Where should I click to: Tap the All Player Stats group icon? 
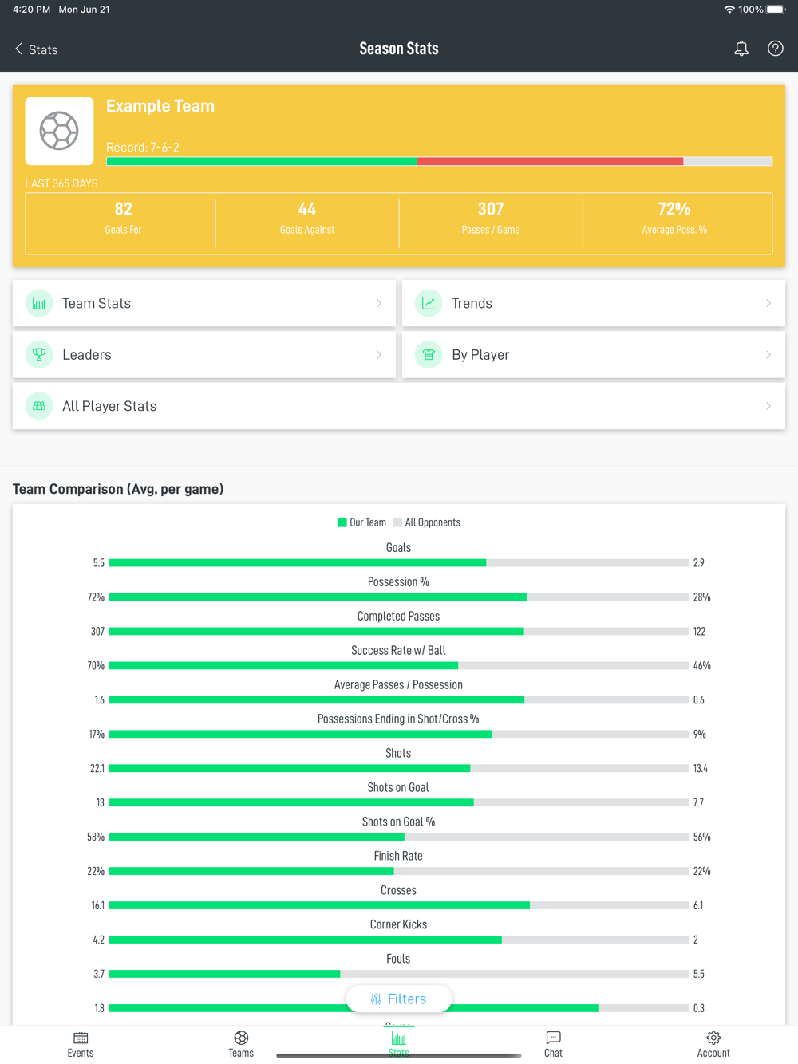coord(39,406)
